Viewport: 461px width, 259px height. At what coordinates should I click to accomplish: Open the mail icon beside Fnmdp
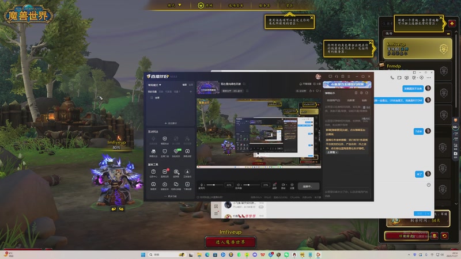point(381,65)
